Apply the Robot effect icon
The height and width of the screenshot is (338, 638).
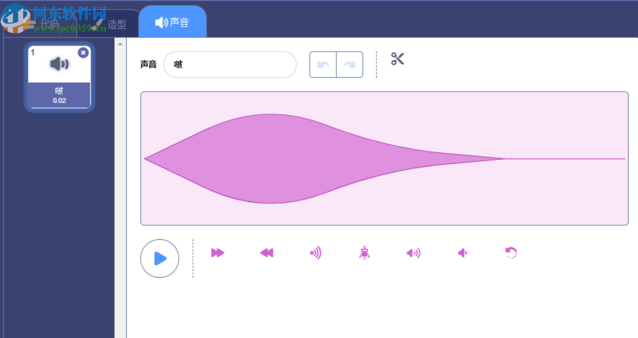[x=365, y=253]
